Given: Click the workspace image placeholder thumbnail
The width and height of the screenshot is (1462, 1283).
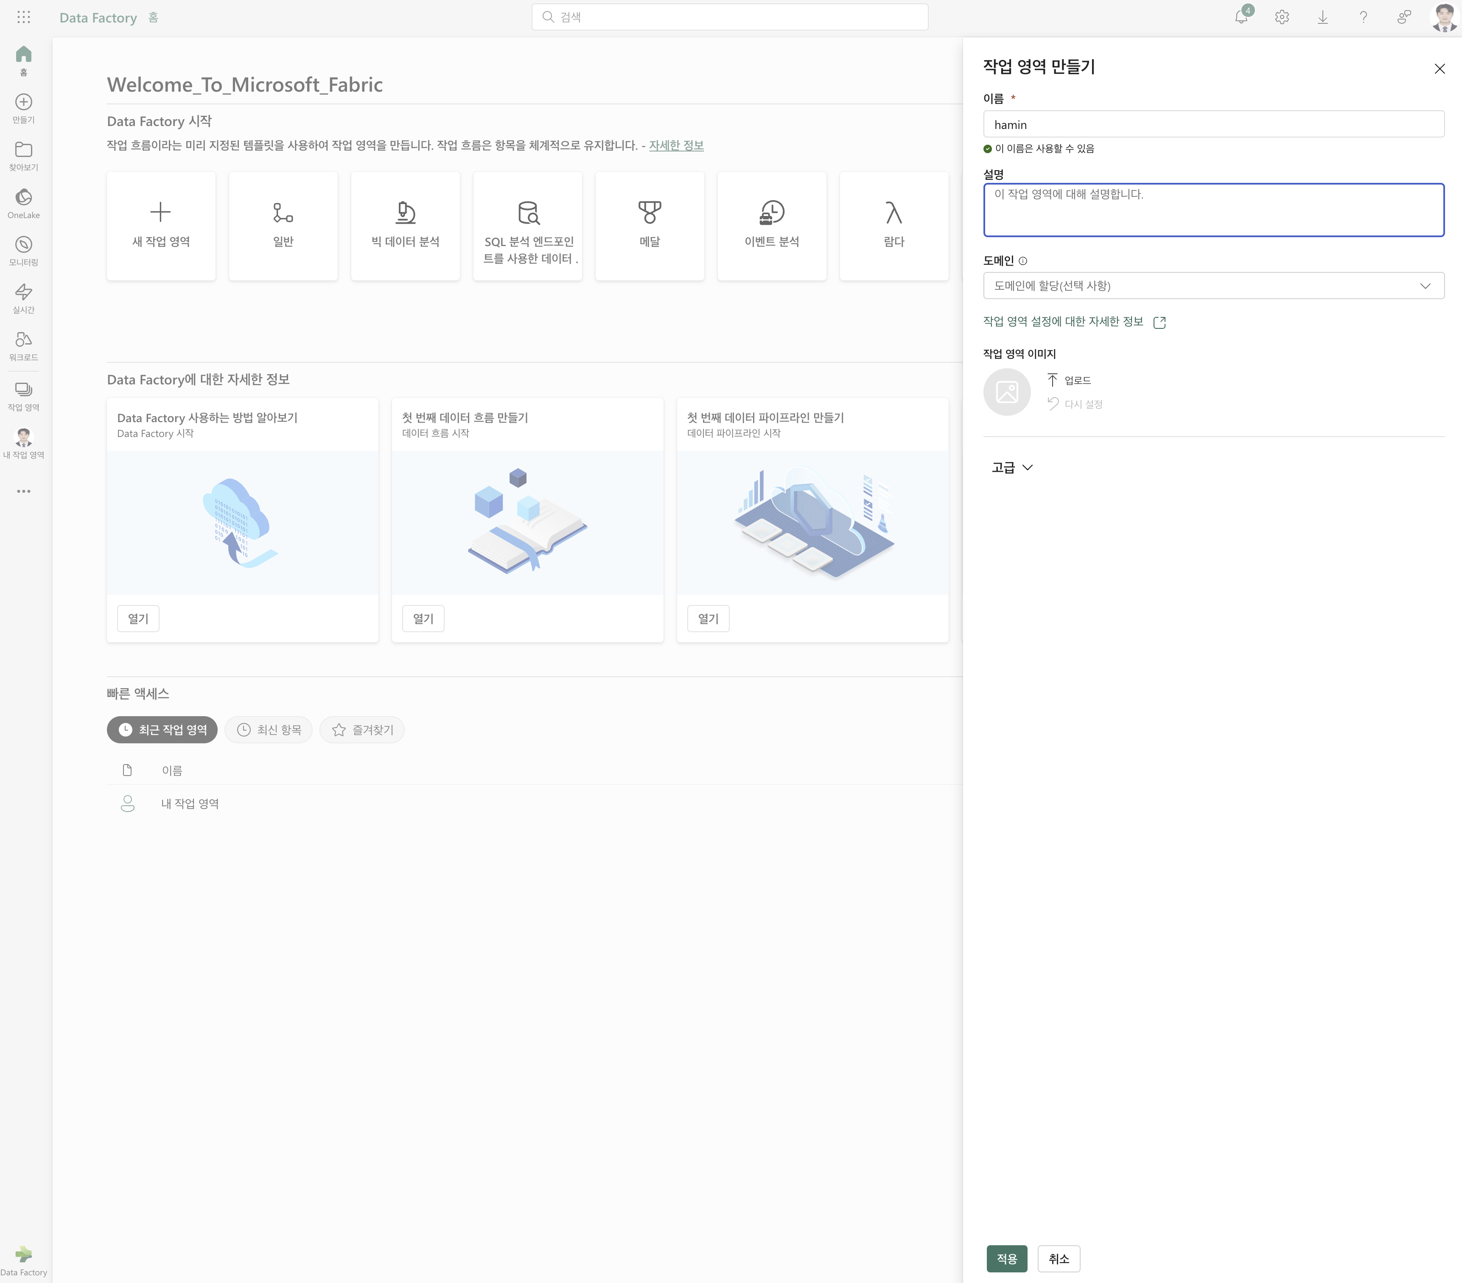Looking at the screenshot, I should pos(1007,392).
